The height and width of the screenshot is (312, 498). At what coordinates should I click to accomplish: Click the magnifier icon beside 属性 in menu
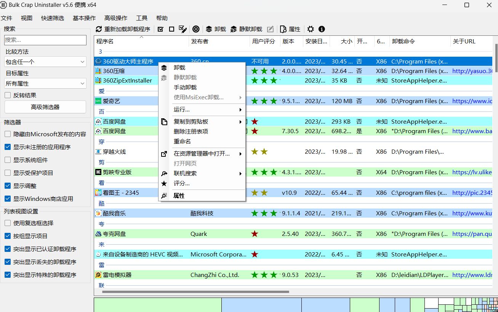(164, 196)
